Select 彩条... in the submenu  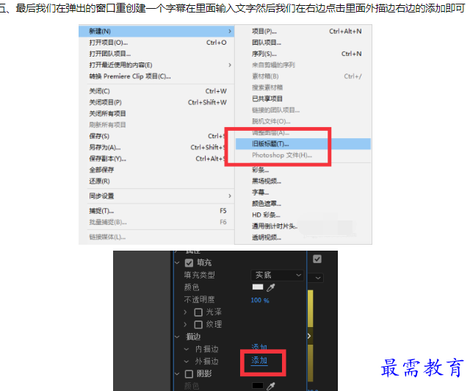303,170
